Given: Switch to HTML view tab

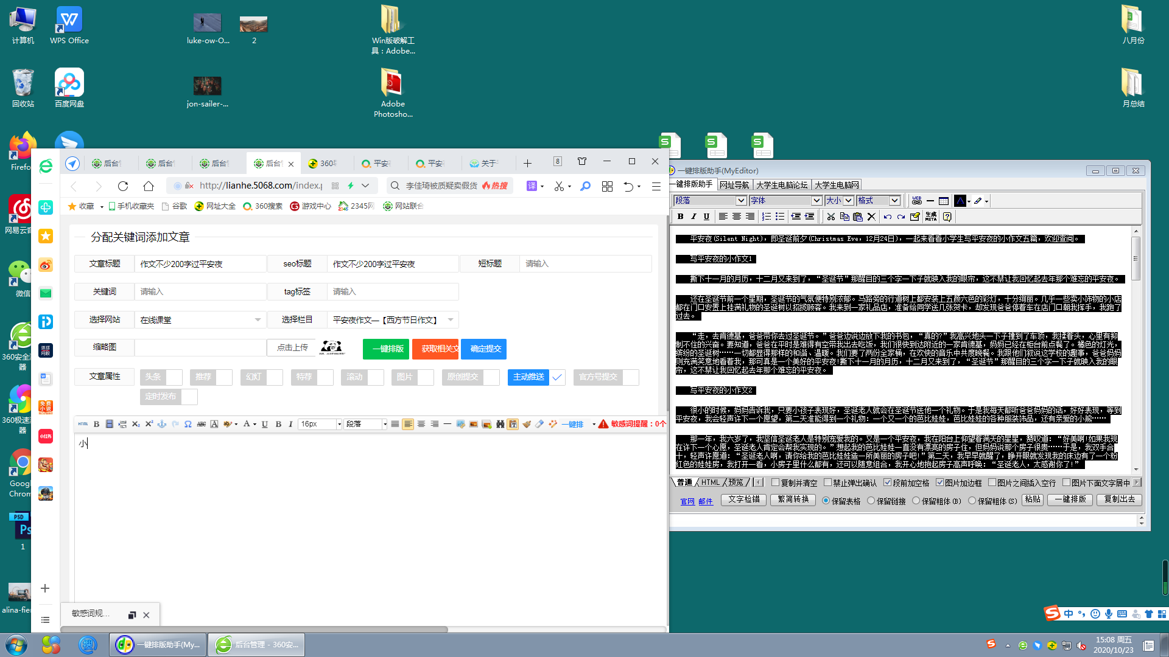Looking at the screenshot, I should [x=709, y=482].
